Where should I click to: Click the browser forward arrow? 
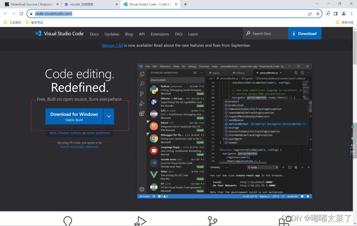pyautogui.click(x=14, y=14)
